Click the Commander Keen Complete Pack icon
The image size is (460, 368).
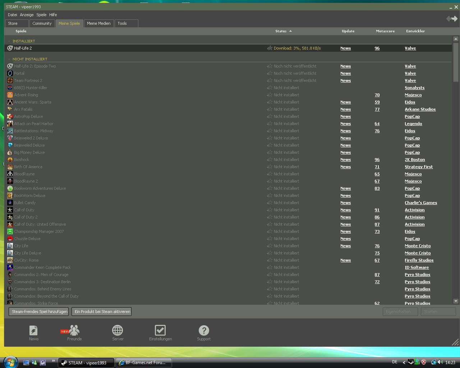click(10, 267)
